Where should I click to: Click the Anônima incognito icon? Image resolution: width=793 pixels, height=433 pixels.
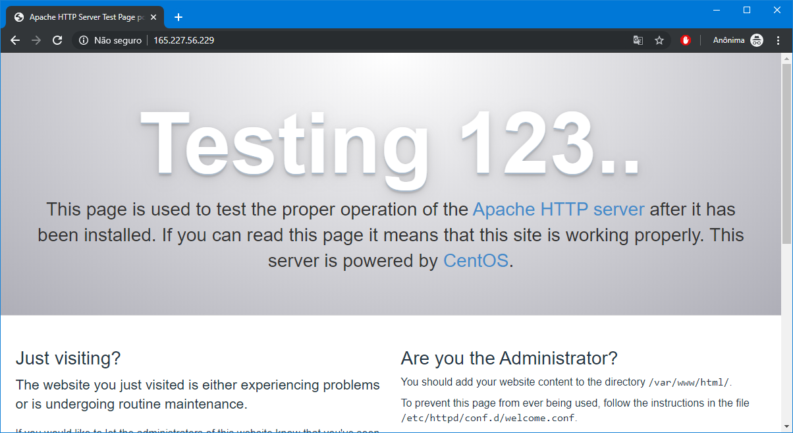[757, 40]
